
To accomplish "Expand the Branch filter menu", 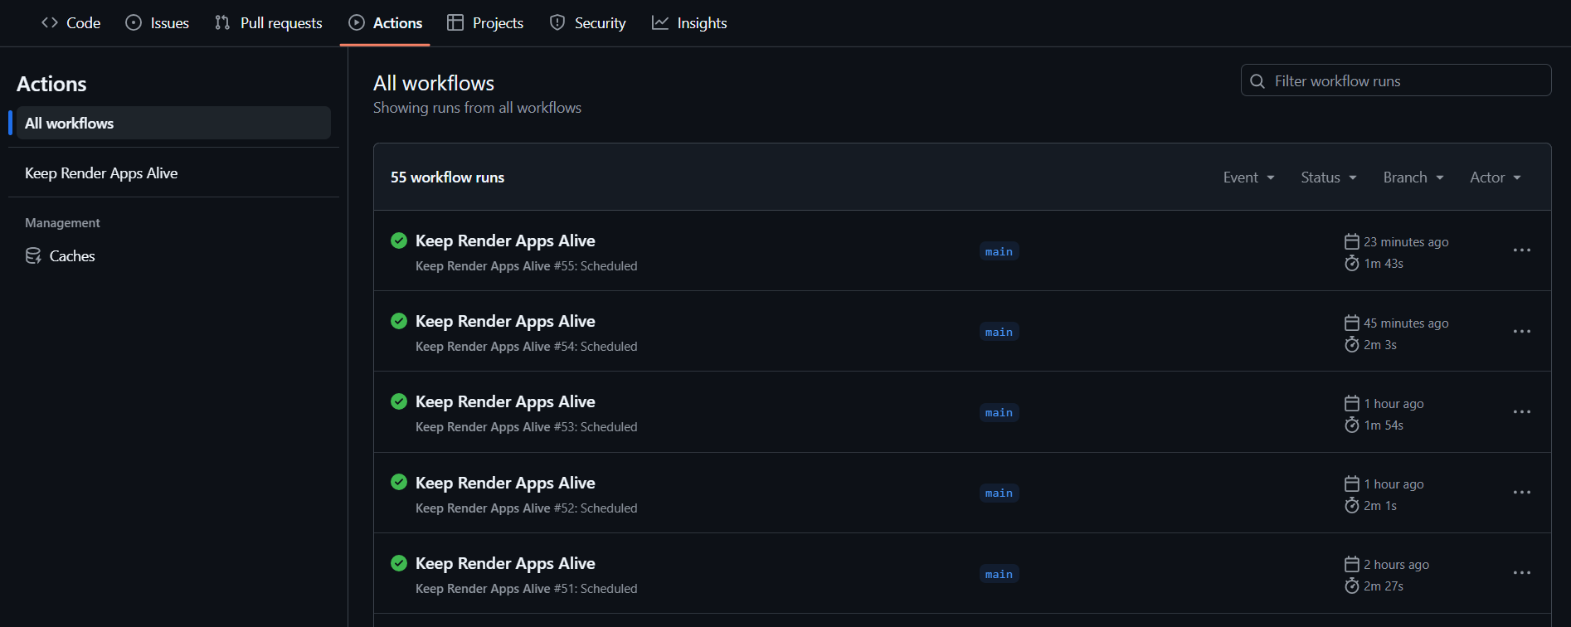I will (1413, 177).
